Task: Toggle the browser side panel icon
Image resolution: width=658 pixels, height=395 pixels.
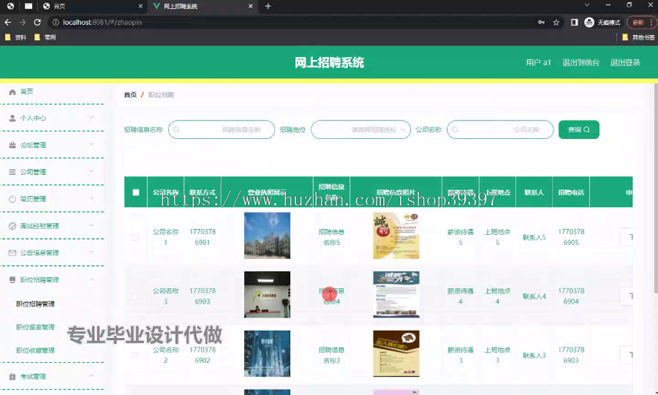Action: (x=574, y=22)
